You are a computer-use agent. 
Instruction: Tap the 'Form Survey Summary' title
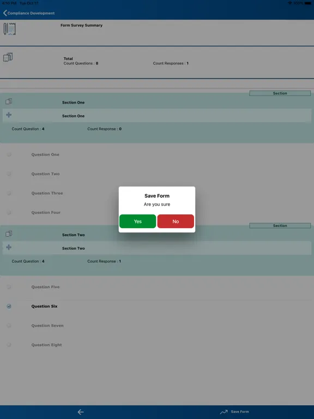(x=81, y=26)
